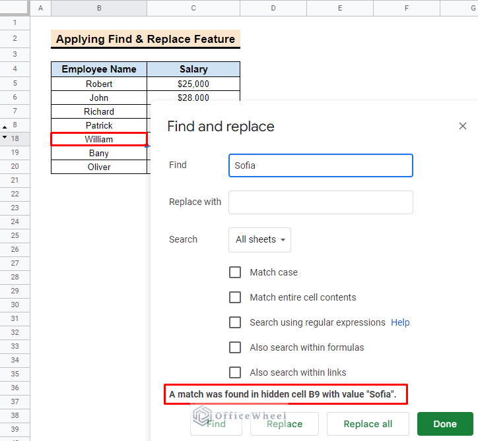The height and width of the screenshot is (441, 478).
Task: Open the All sheets search dropdown
Action: pyautogui.click(x=259, y=240)
